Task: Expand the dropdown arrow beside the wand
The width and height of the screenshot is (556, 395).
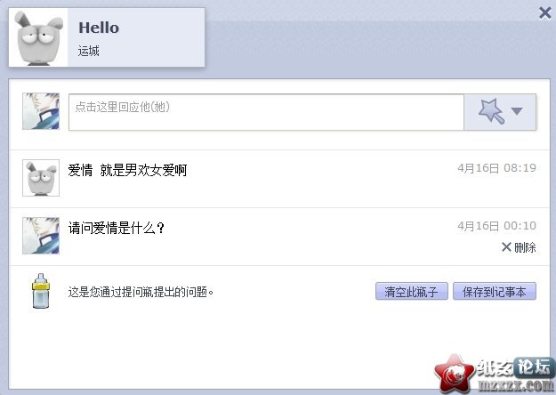Action: coord(517,111)
